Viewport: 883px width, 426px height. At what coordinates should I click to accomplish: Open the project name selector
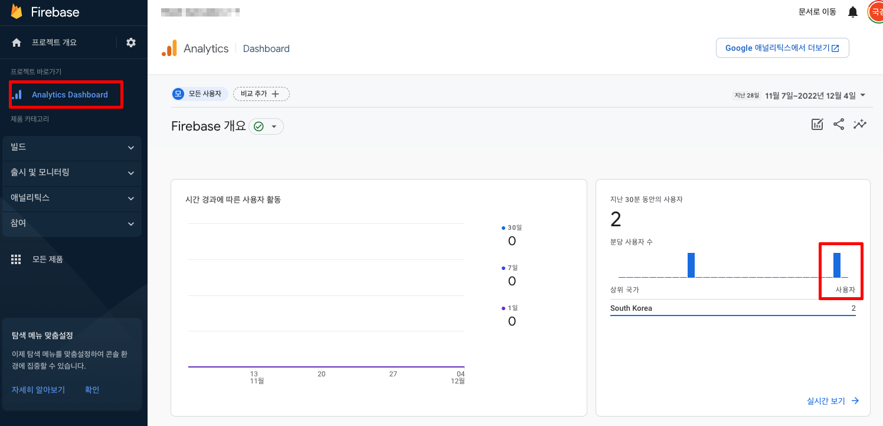click(200, 11)
